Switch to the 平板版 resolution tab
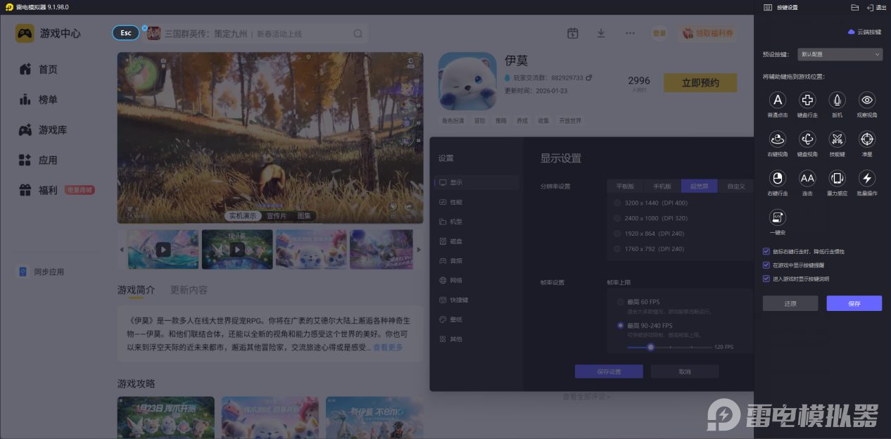 point(626,186)
